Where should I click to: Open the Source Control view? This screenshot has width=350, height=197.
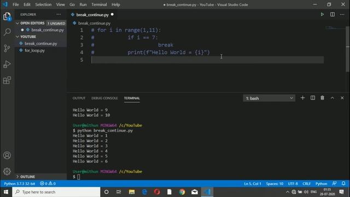tap(7, 48)
